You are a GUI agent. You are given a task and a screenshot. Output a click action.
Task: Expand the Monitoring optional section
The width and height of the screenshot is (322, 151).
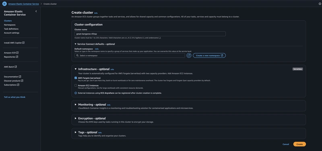point(76,105)
